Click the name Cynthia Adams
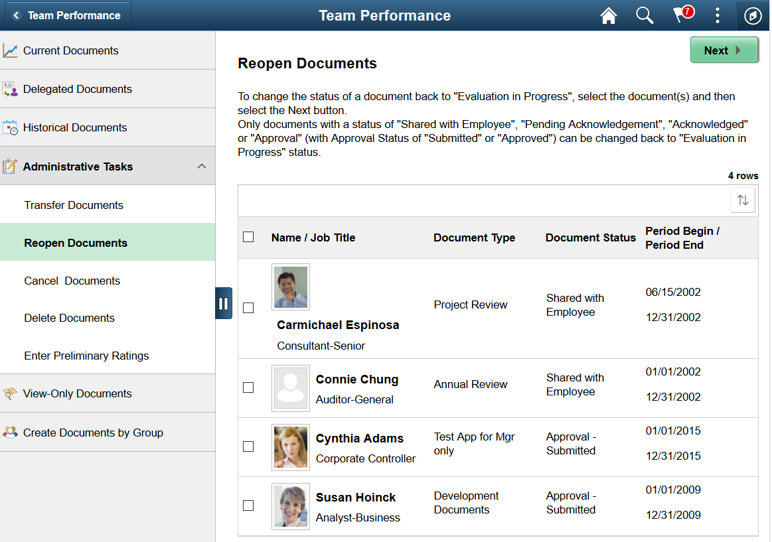Viewport: 772px width, 542px height. tap(359, 439)
